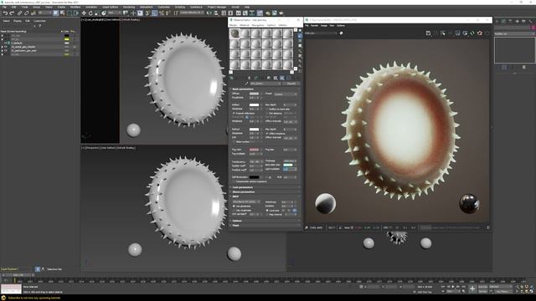The width and height of the screenshot is (536, 301).
Task: Click Rendered Frame Window toolbar icon
Action: click(274, 13)
